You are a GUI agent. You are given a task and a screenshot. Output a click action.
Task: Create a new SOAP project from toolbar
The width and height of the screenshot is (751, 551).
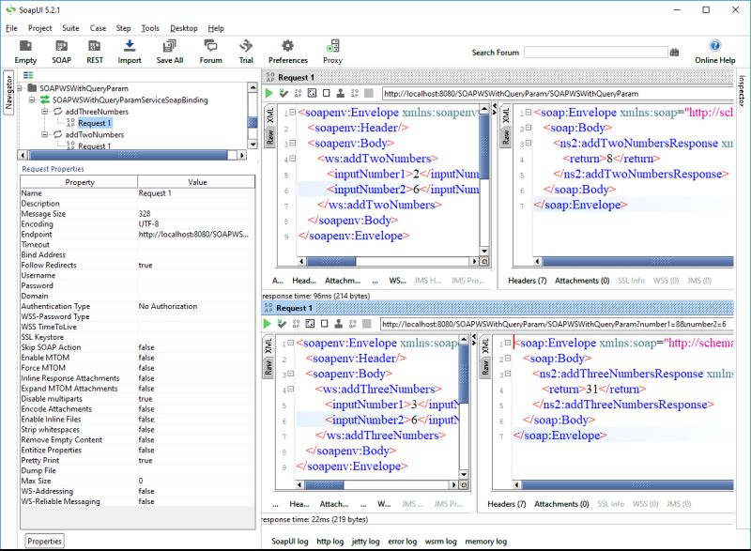61,46
